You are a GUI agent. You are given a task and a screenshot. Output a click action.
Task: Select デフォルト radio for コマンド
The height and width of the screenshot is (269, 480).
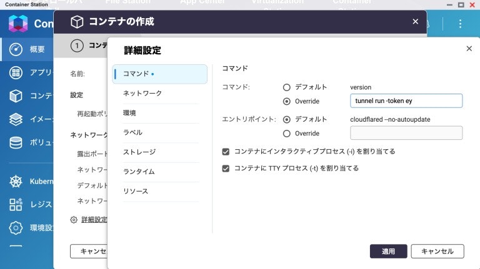[x=286, y=87]
